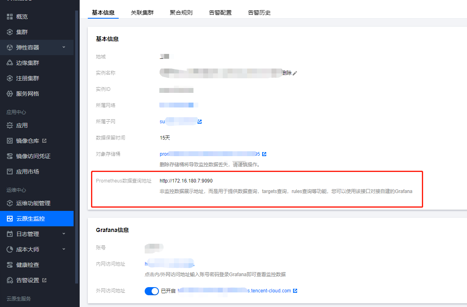Image resolution: width=467 pixels, height=307 pixels.
Task: Click the pencil edit icon beside instance name
Action: point(295,73)
